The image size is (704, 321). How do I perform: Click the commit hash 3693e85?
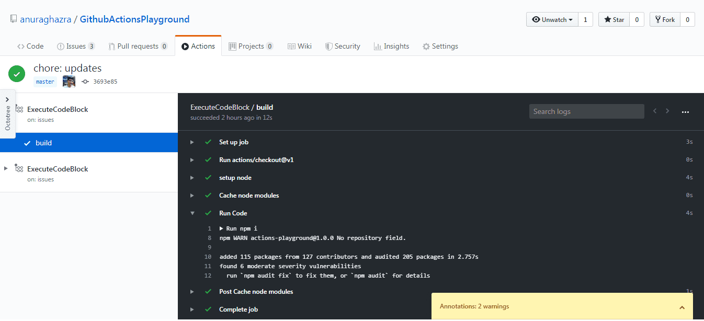coord(105,82)
